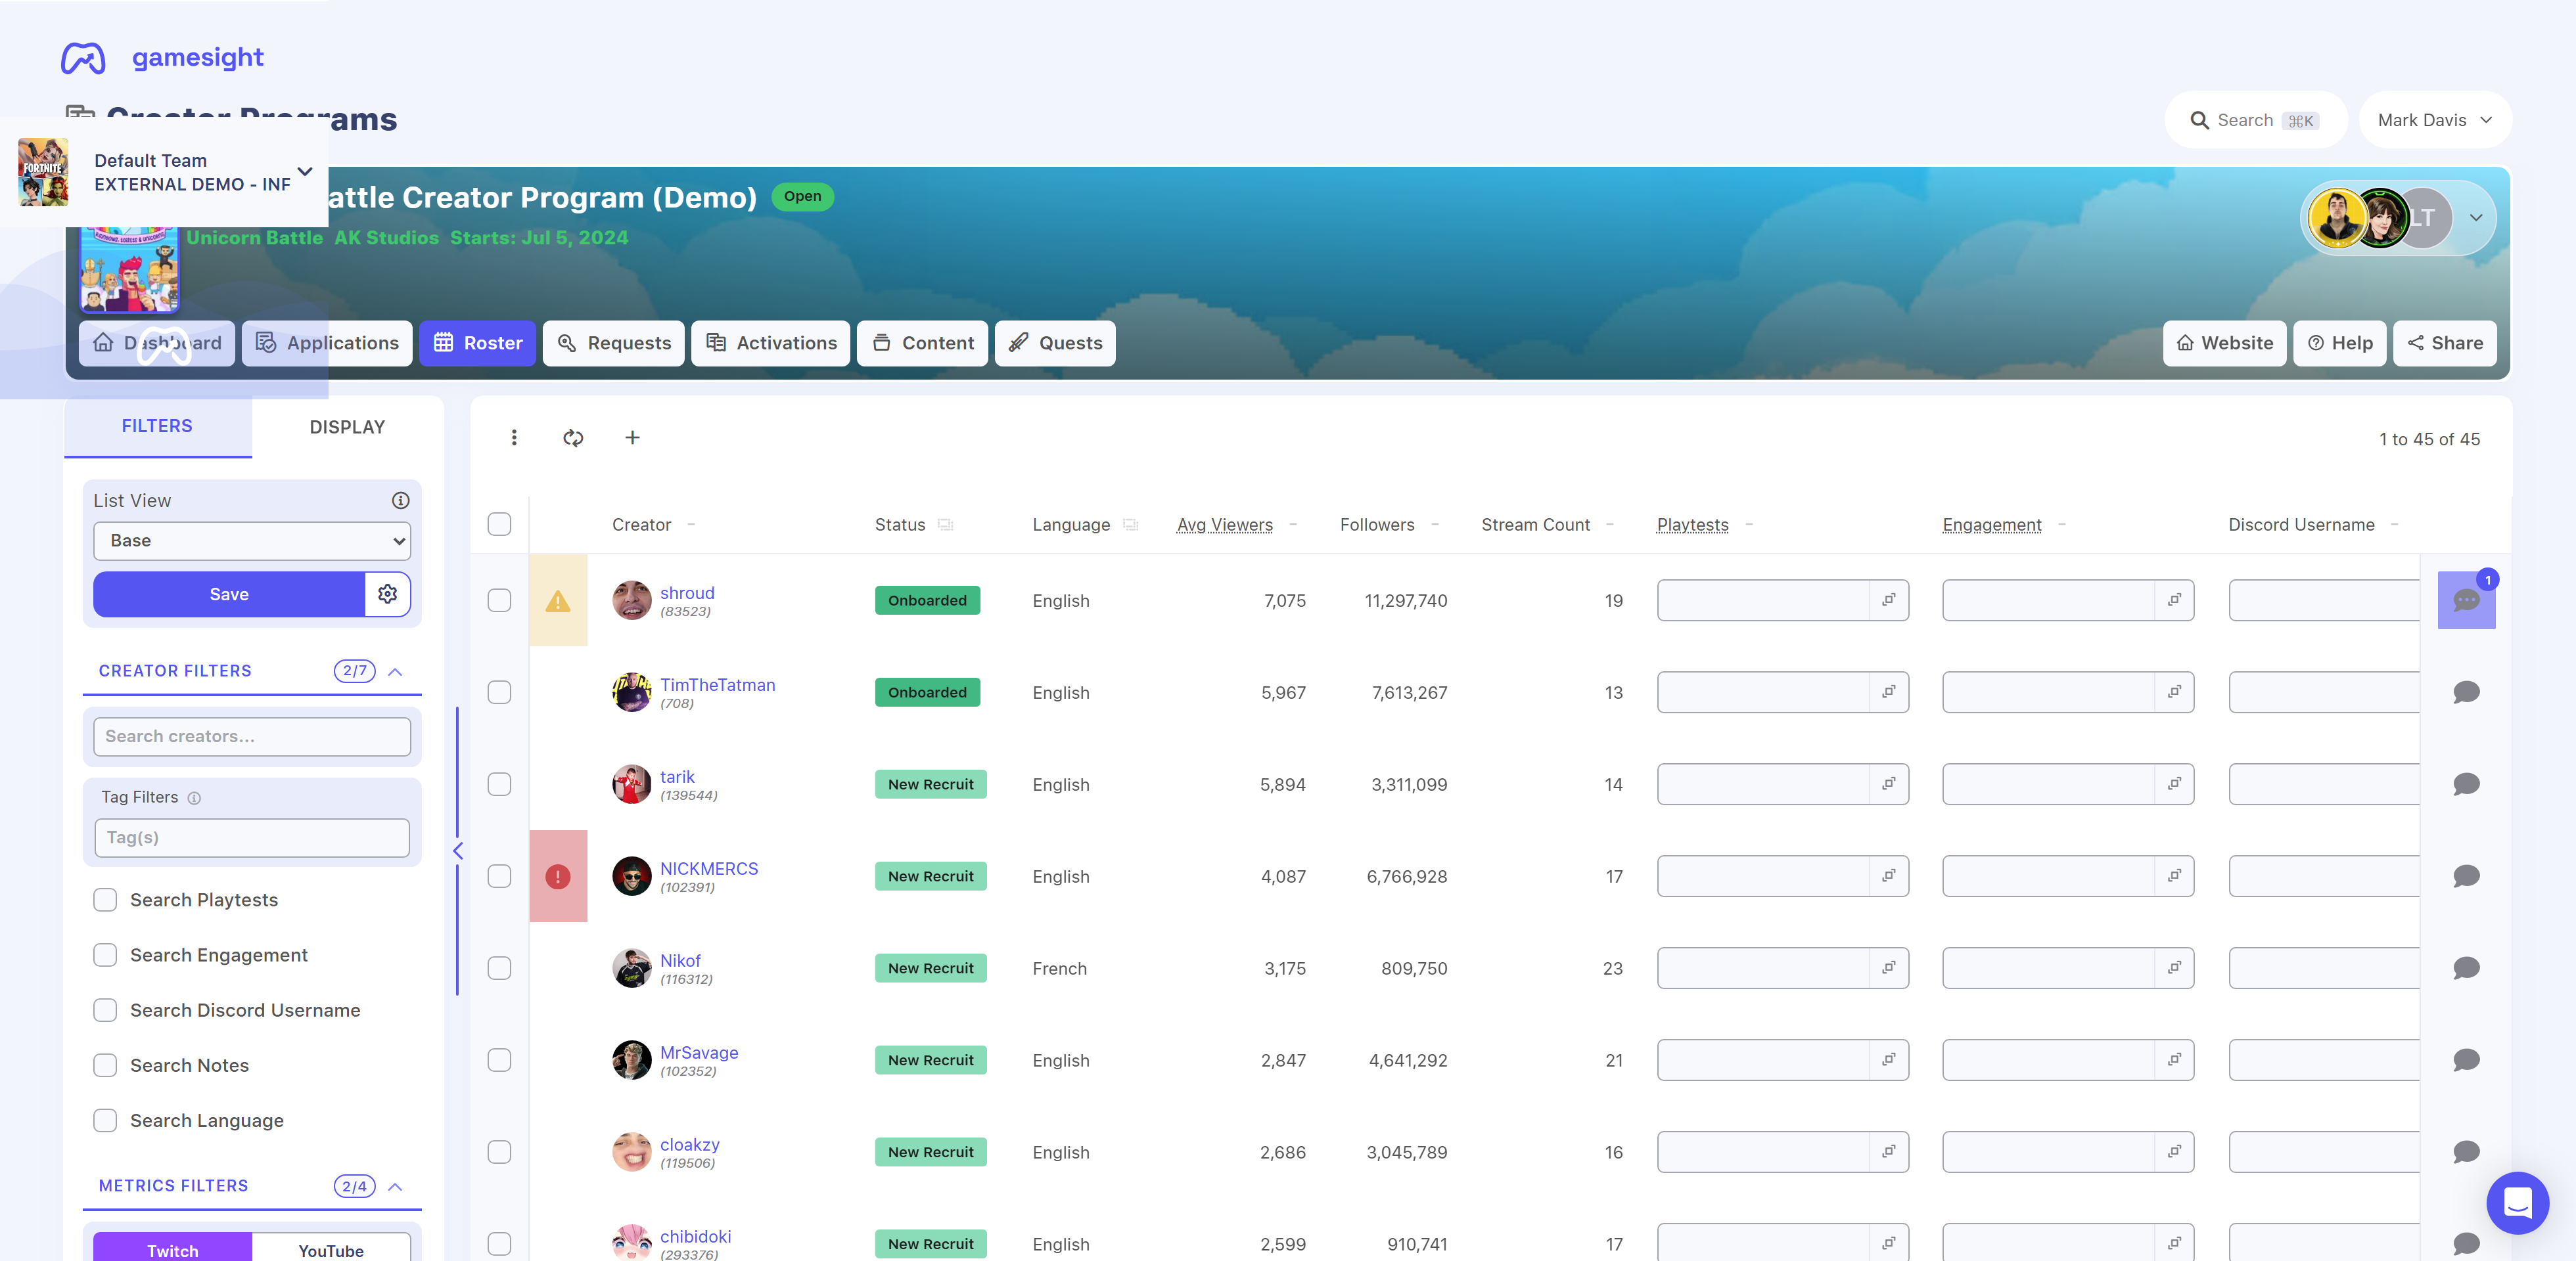
Task: Click the warning triangle on shroud's row
Action: pyautogui.click(x=558, y=600)
